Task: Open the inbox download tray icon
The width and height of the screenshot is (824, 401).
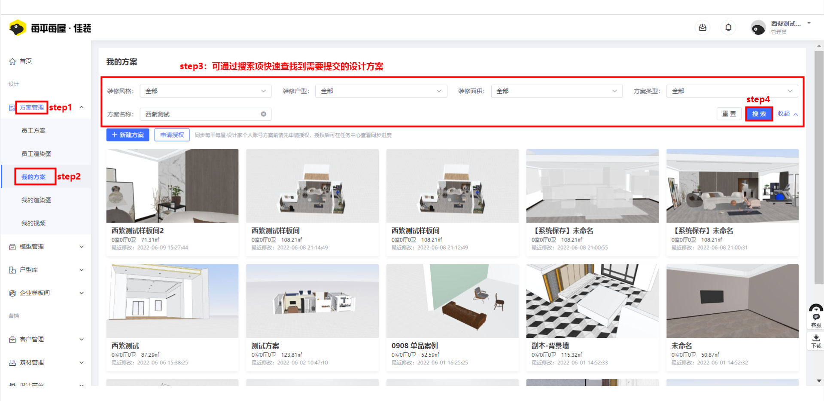Action: 702,28
